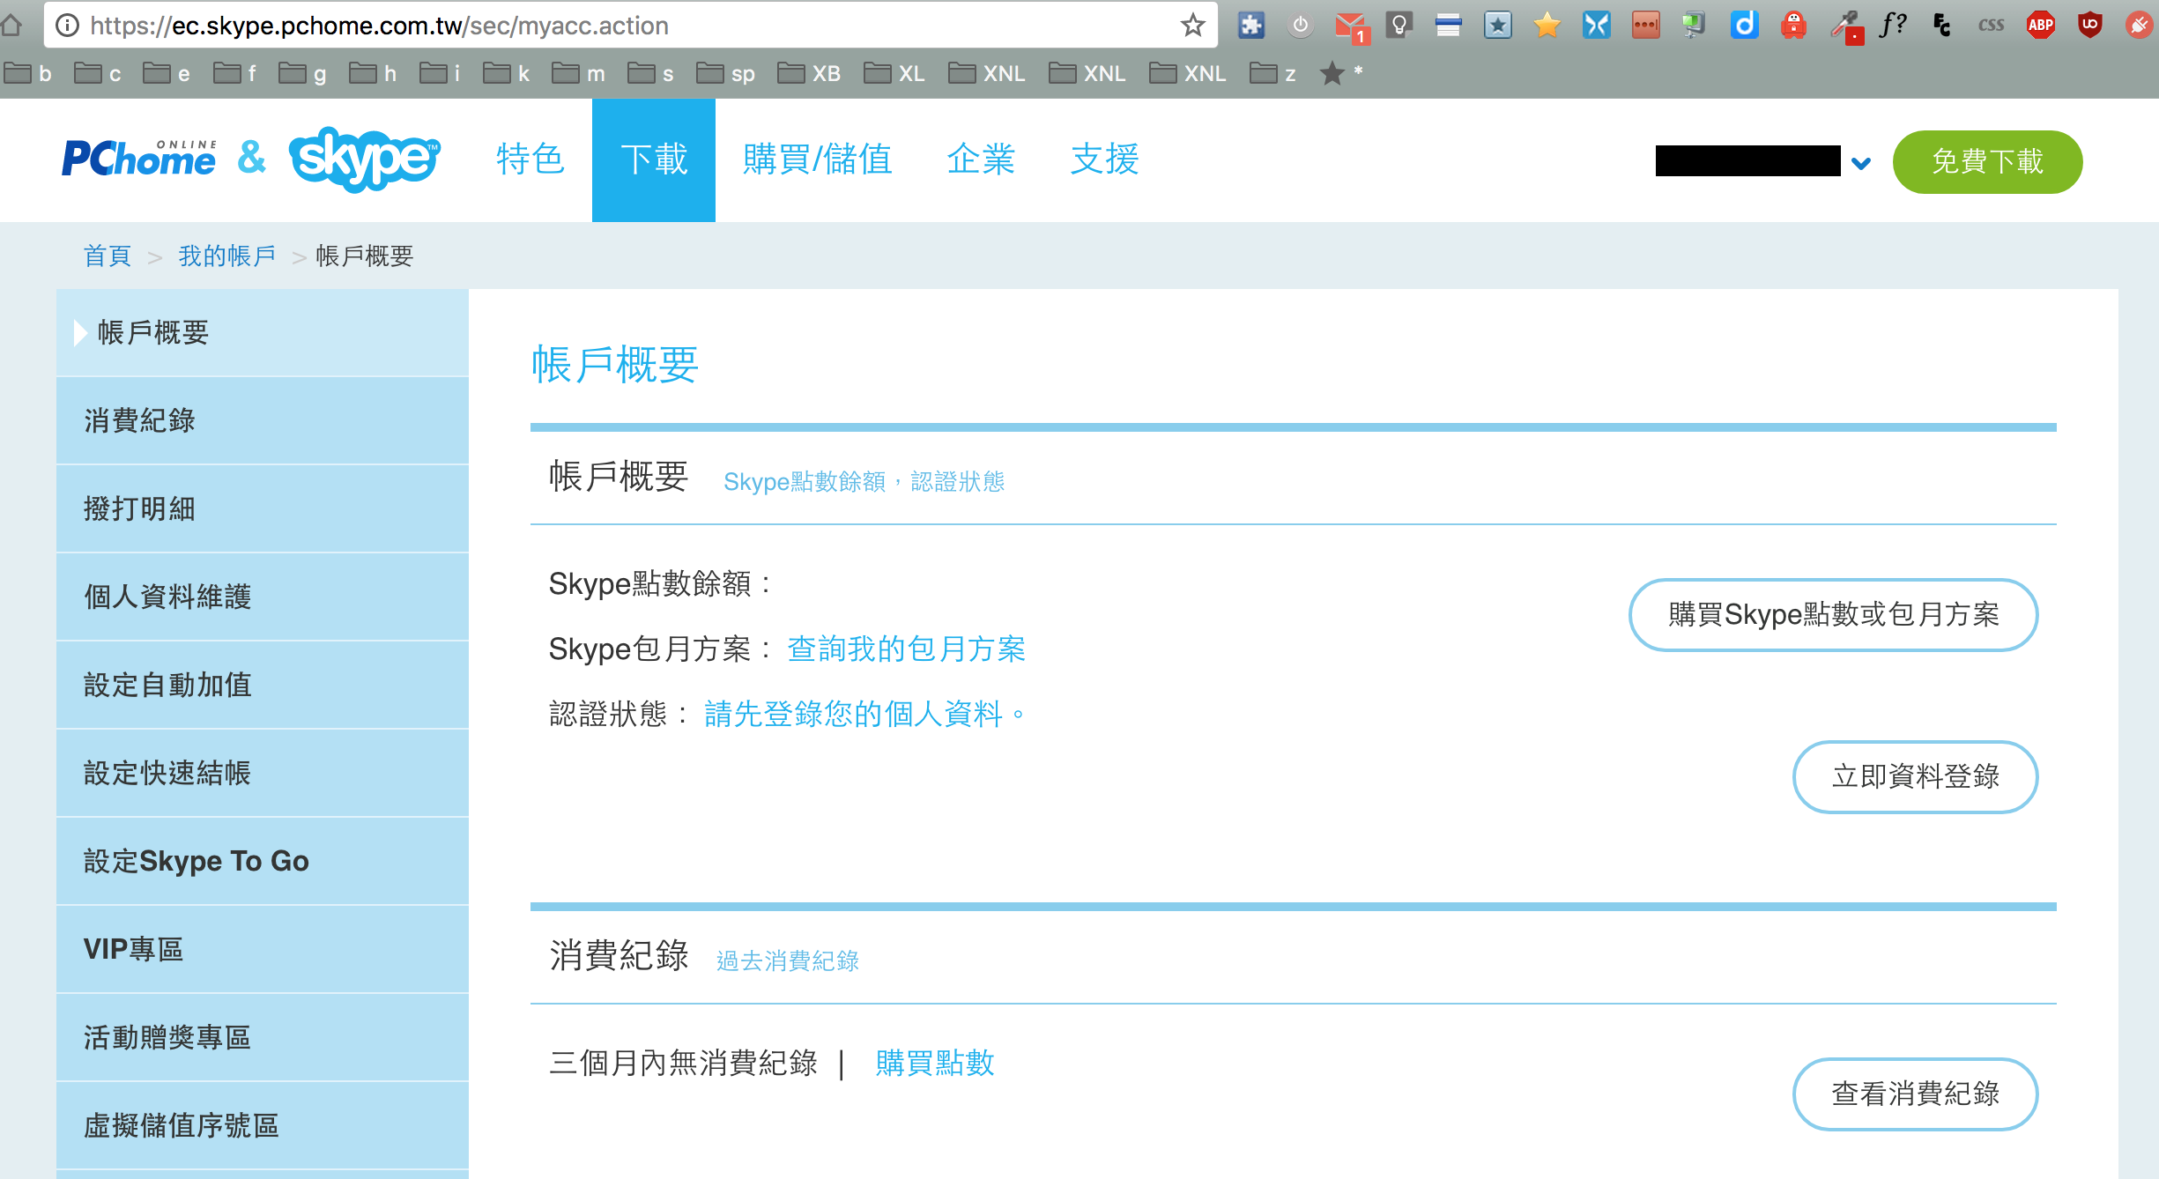Expand the account name dropdown chevron
Screen dimensions: 2159x1179
tap(1861, 163)
